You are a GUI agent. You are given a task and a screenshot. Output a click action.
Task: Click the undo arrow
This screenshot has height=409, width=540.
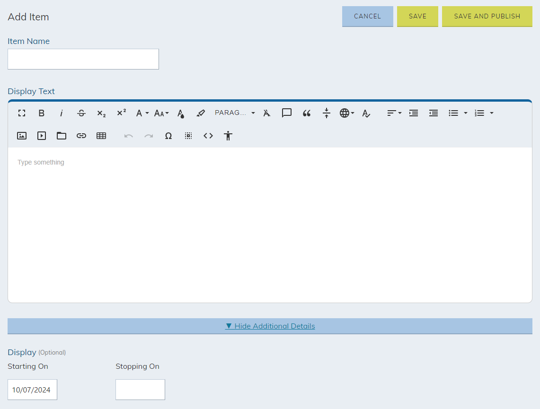coord(128,136)
